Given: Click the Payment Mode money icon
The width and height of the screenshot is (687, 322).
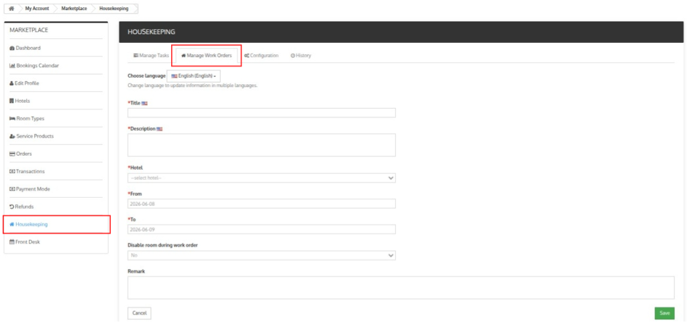Looking at the screenshot, I should 12,189.
